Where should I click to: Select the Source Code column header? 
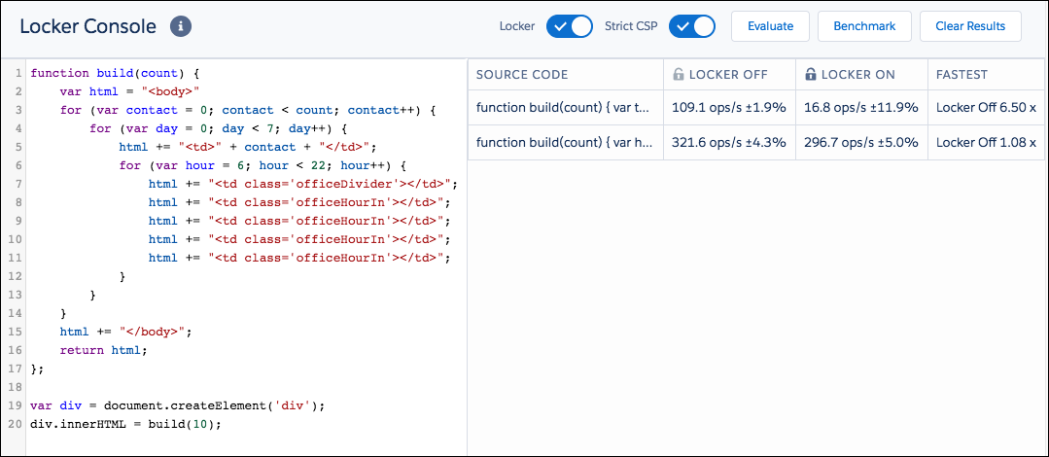[x=522, y=75]
